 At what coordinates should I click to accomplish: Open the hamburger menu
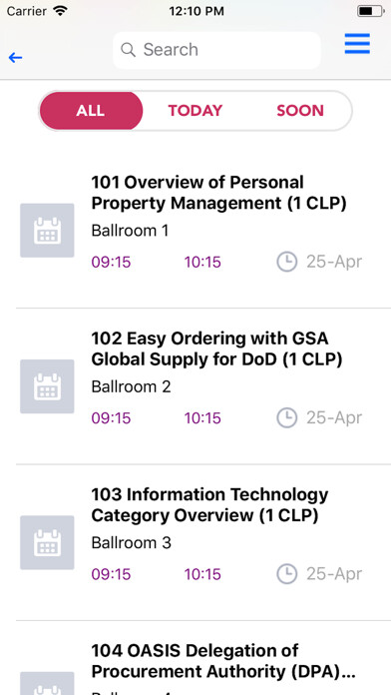pyautogui.click(x=357, y=44)
